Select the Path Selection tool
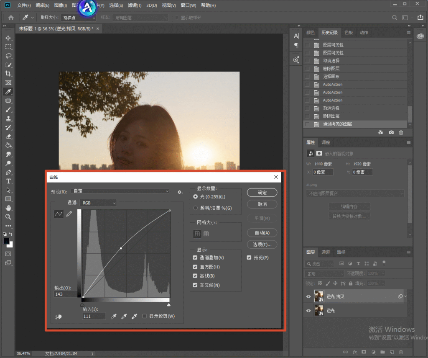The image size is (428, 358). pos(8,190)
